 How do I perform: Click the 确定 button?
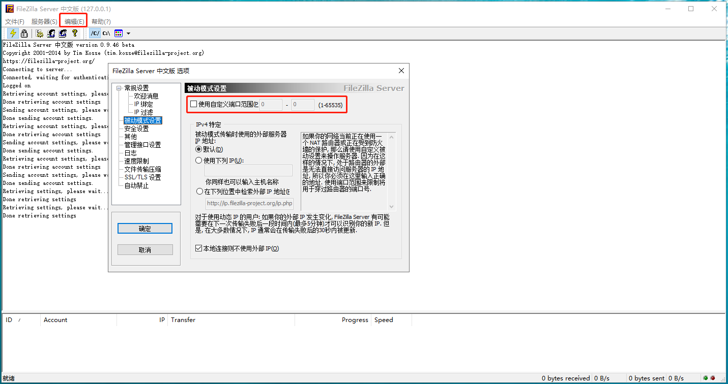(145, 229)
